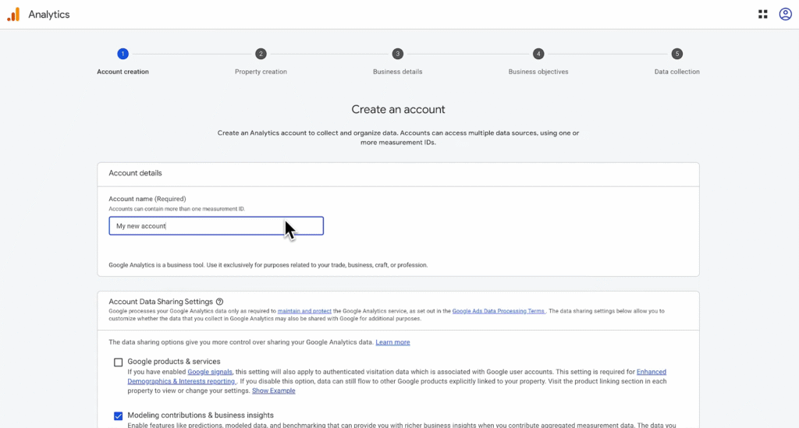Open the user account profile icon
Viewport: 799px width, 428px height.
(785, 14)
